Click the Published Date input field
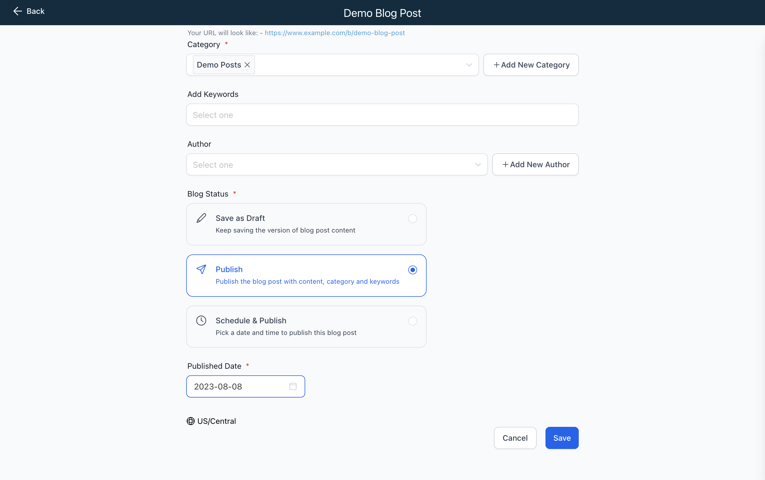The width and height of the screenshot is (765, 480). [x=246, y=386]
